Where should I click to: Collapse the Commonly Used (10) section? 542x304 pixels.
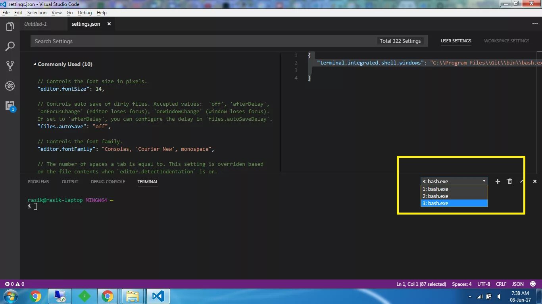tap(63, 64)
